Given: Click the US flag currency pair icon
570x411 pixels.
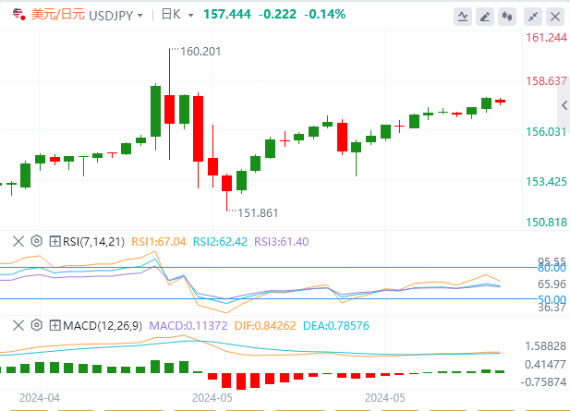Looking at the screenshot, I should (x=18, y=14).
